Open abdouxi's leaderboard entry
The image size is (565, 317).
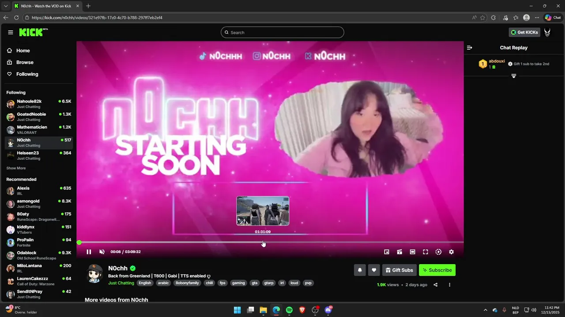coord(492,64)
